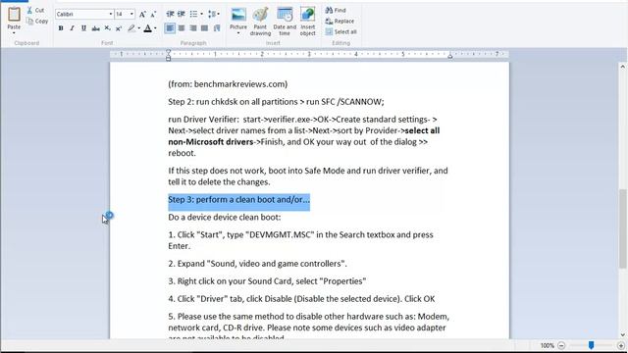
Task: Toggle Superscript formatting
Action: [119, 28]
